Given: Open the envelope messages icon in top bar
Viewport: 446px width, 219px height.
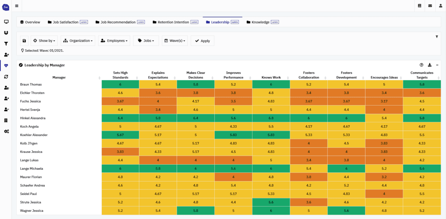Looking at the screenshot, I should [x=430, y=6].
